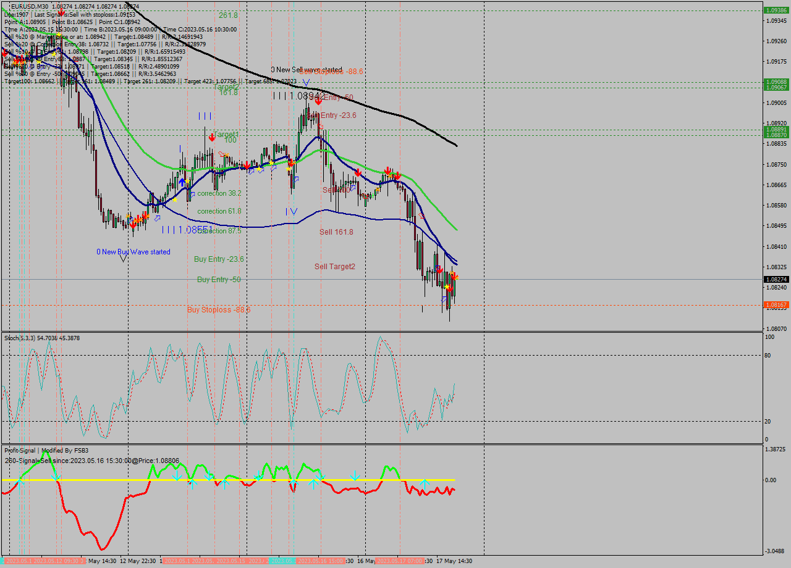
Task: Click the 'Target100: 1.08662' info line
Action: [x=150, y=81]
